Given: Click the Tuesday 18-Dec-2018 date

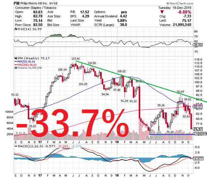Looking at the screenshot, I should 175,8.
